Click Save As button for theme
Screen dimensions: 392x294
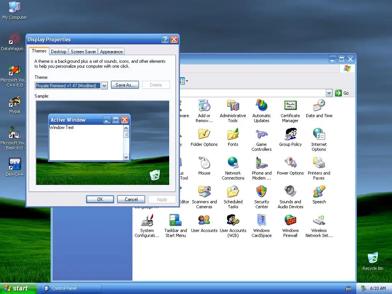coord(125,85)
